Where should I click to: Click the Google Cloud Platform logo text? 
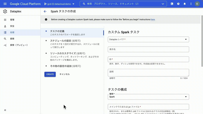coord(25,4)
